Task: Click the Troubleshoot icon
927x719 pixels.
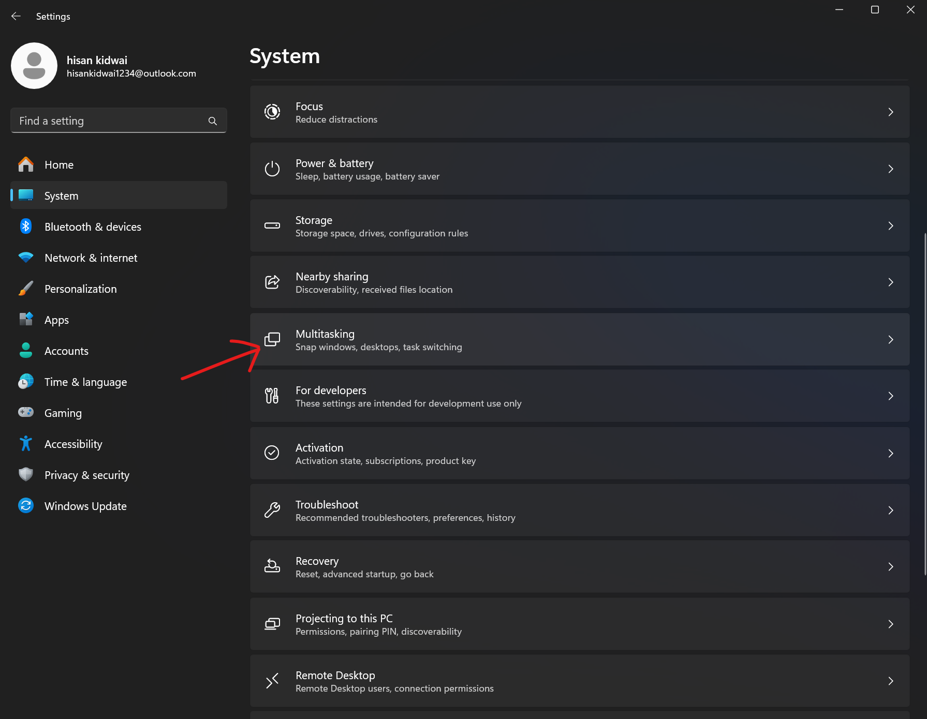Action: coord(272,510)
